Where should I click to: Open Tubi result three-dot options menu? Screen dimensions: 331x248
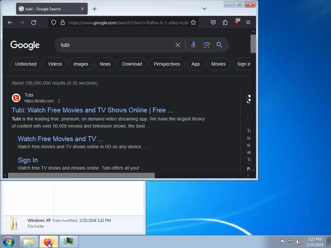[59, 101]
